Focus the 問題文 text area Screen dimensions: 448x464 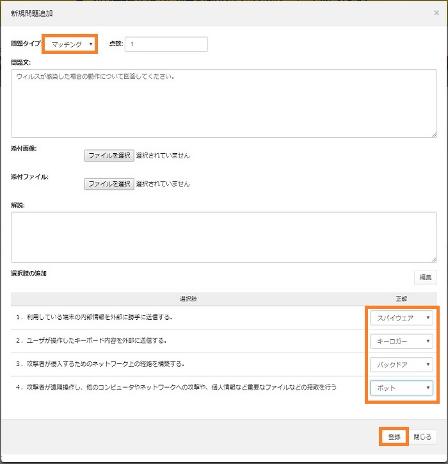223,103
